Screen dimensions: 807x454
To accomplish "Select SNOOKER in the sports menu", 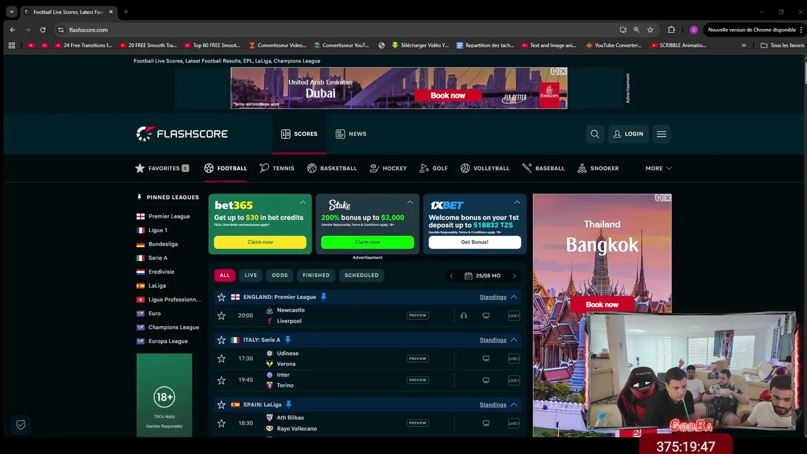I will click(598, 168).
